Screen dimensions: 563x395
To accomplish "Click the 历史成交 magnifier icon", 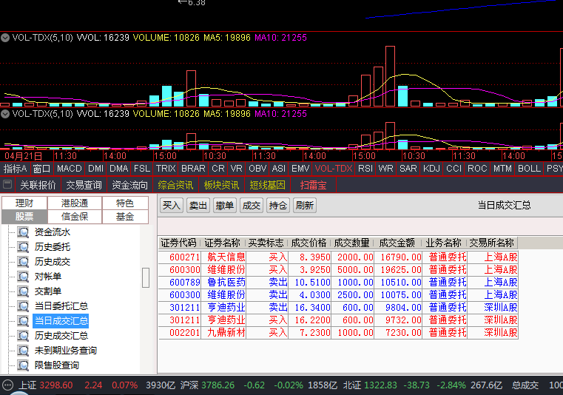I will [23, 262].
